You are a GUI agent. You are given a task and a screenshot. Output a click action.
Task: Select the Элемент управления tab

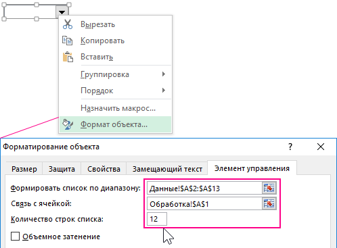point(252,168)
